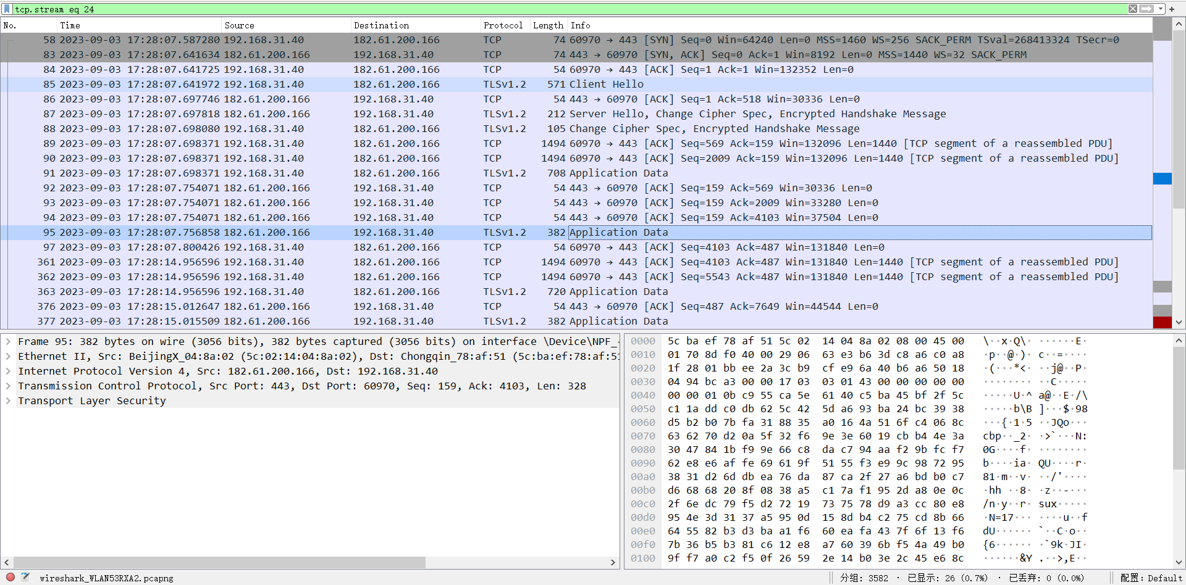Sort packets by the Time column header
Viewport: 1186px width, 585px height.
(x=139, y=25)
